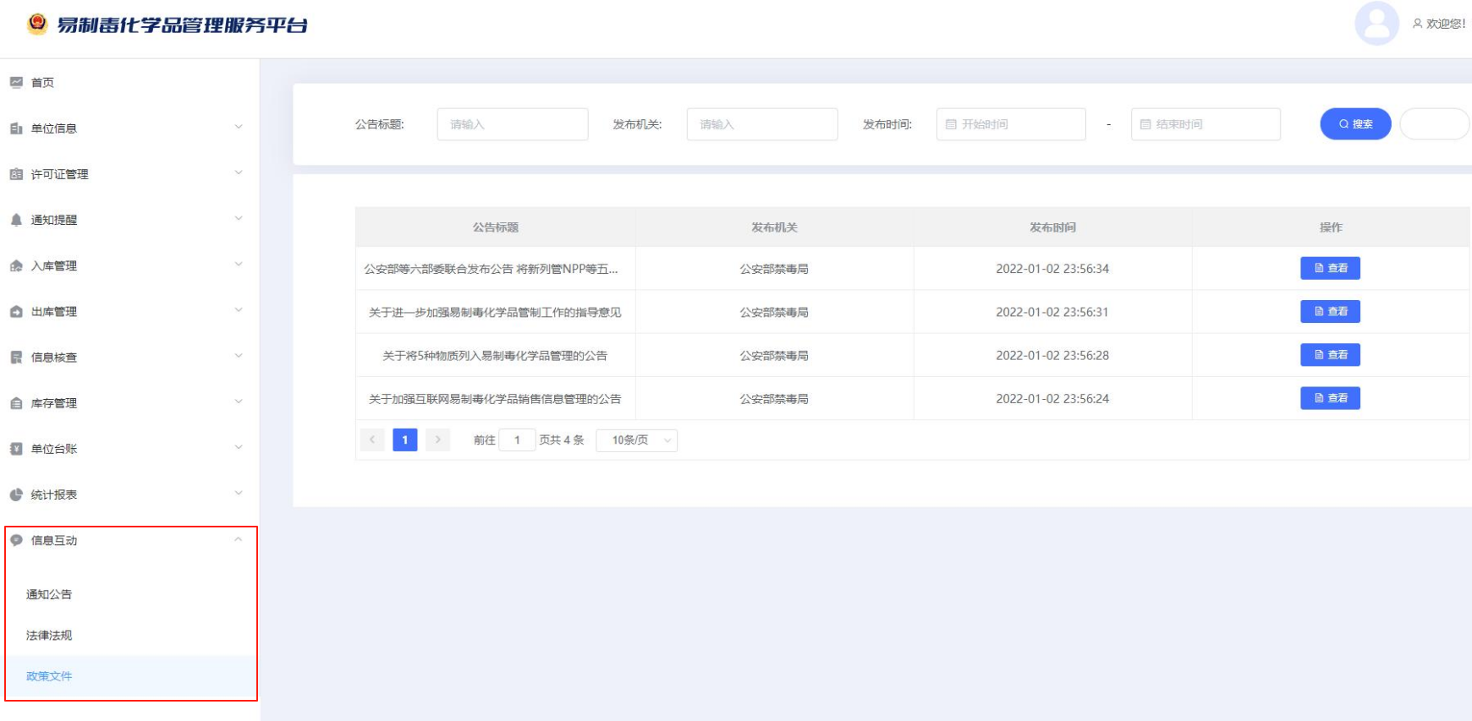Click the 统计报表 pie chart icon

point(16,494)
